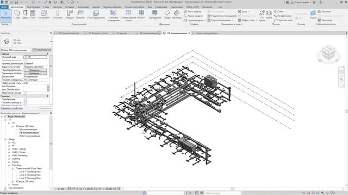Viewport: 348px width, 195px height.
Task: Select the Стена (Wall) tool
Action: tap(17, 15)
